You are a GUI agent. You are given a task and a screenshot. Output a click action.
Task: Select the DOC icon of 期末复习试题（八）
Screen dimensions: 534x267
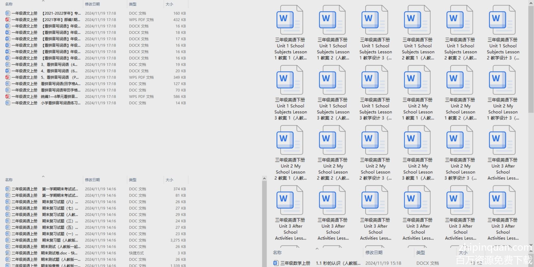[x=7, y=202]
